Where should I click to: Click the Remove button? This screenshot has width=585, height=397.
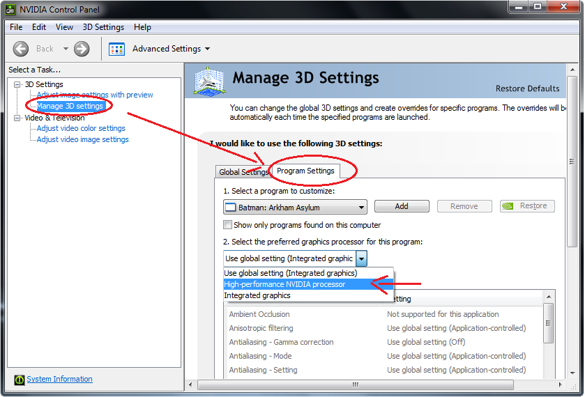[x=464, y=206]
